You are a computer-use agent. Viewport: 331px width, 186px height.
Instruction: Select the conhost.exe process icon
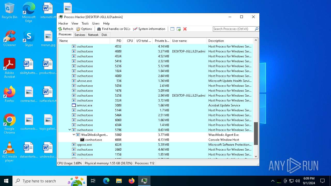pyautogui.click(x=82, y=140)
